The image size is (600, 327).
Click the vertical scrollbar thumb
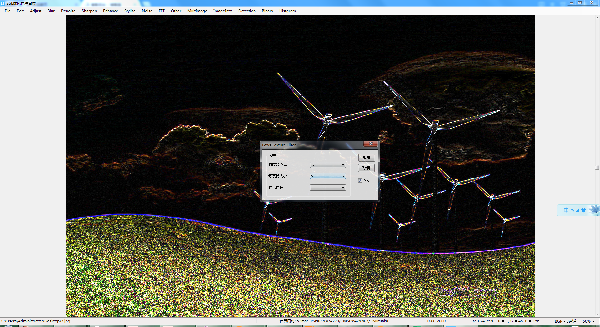[597, 167]
